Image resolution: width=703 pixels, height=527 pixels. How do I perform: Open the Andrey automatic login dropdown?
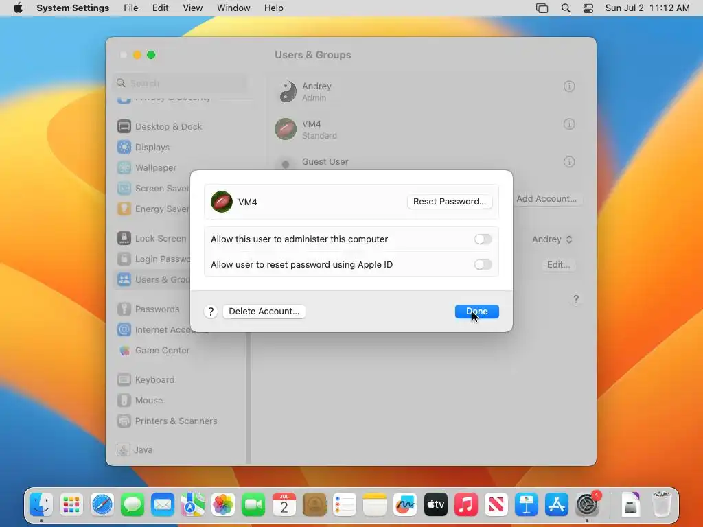(552, 239)
